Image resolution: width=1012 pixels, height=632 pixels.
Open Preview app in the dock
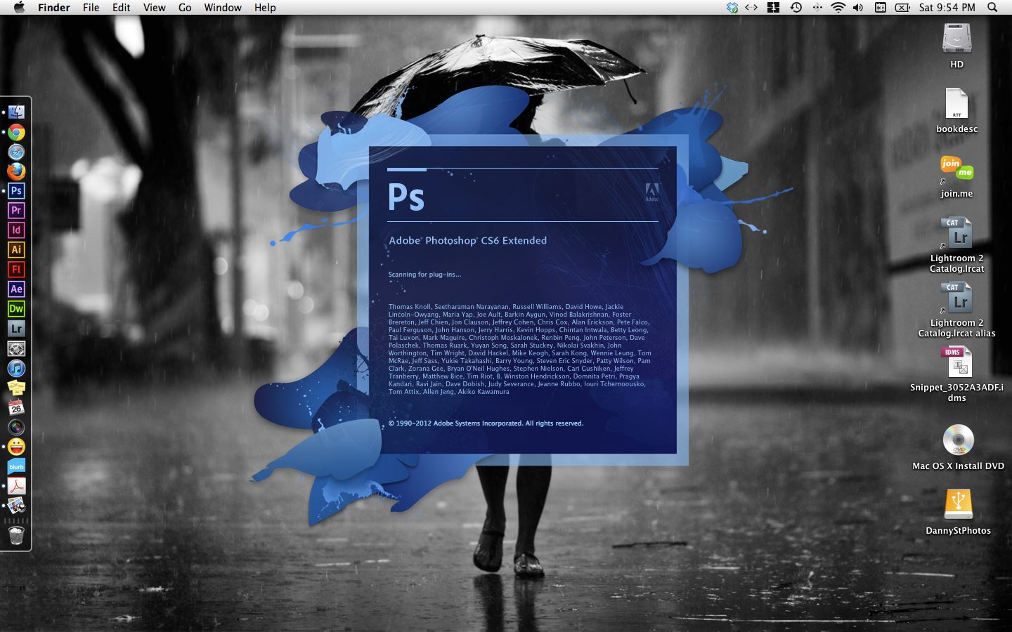click(16, 506)
